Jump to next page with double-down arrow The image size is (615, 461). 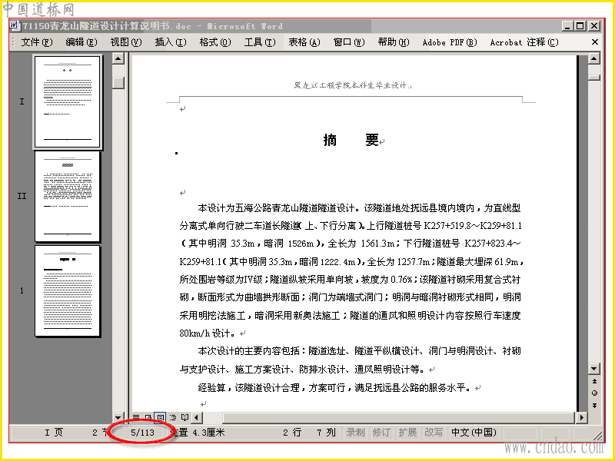(x=594, y=405)
